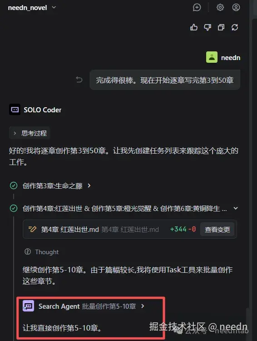Undo the user message with revert arrow
The width and height of the screenshot is (257, 341).
pyautogui.click(x=79, y=80)
